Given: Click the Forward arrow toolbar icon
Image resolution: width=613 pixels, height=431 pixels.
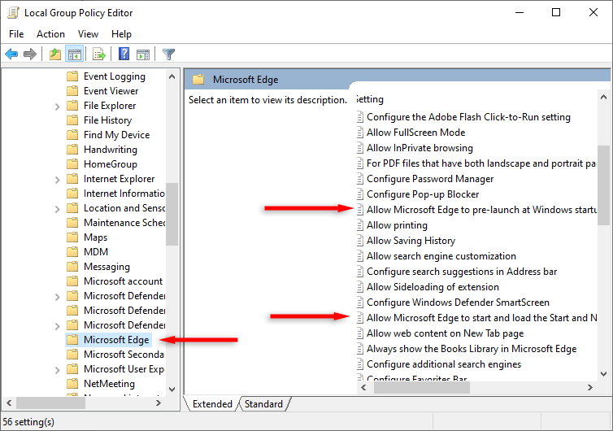Looking at the screenshot, I should click(x=30, y=54).
